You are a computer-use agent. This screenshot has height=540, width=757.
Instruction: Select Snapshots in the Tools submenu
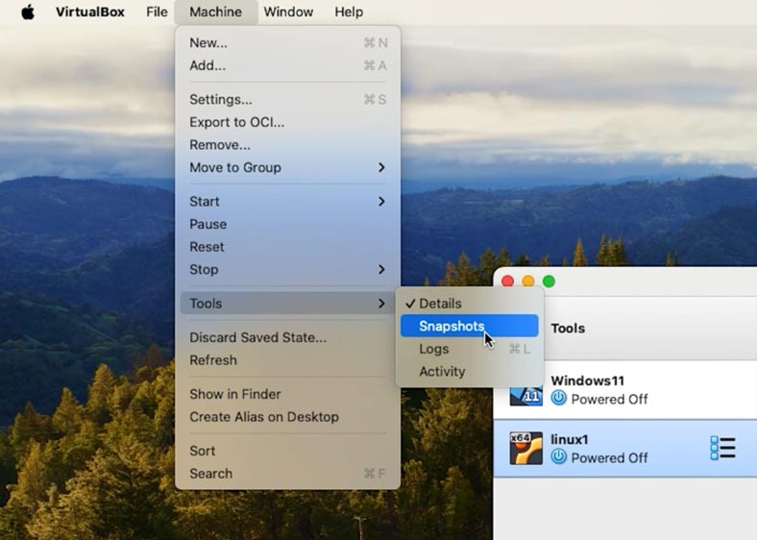(x=469, y=326)
